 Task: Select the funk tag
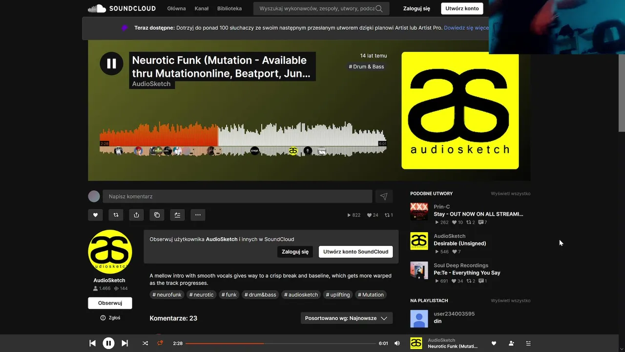coord(229,295)
